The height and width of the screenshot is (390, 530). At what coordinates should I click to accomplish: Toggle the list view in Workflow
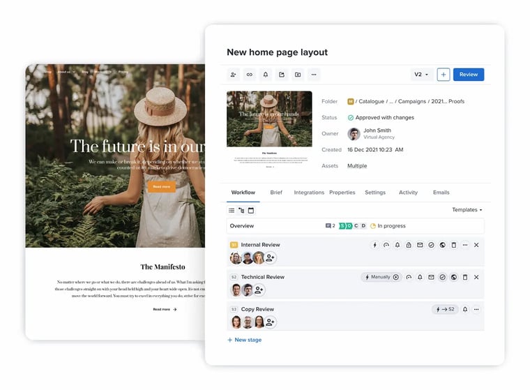click(232, 210)
